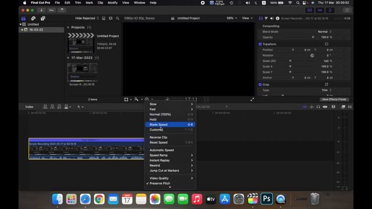Click the Transform onscreen controls icon
Screen dimensions: 372x209
327,44
